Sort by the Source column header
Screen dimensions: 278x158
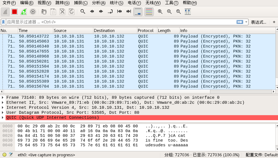73,31
